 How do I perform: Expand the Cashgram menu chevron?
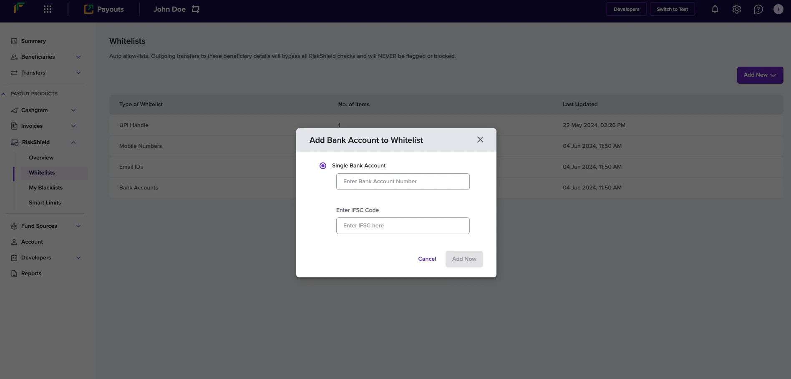(x=73, y=110)
